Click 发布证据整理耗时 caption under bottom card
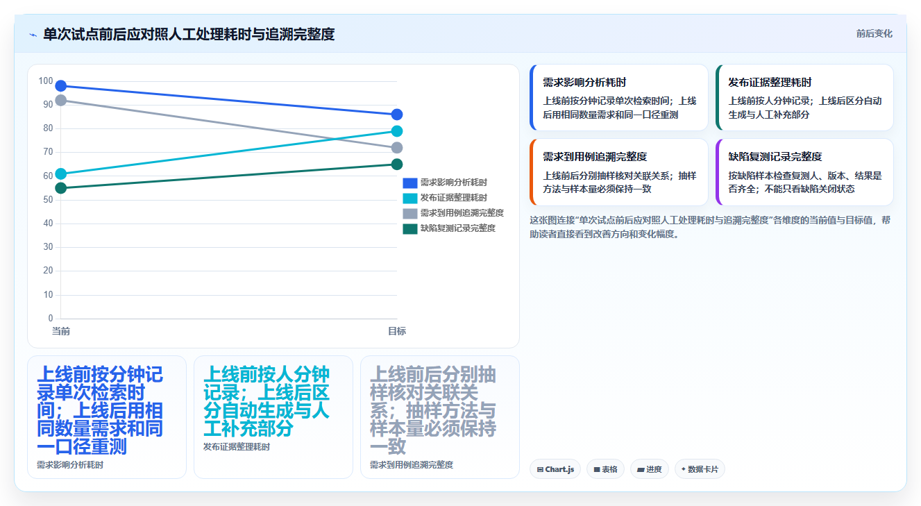This screenshot has height=506, width=921. pyautogui.click(x=237, y=447)
